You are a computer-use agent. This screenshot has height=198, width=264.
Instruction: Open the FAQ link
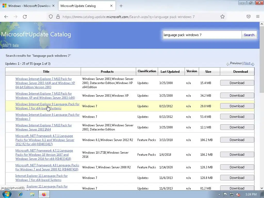(6, 45)
